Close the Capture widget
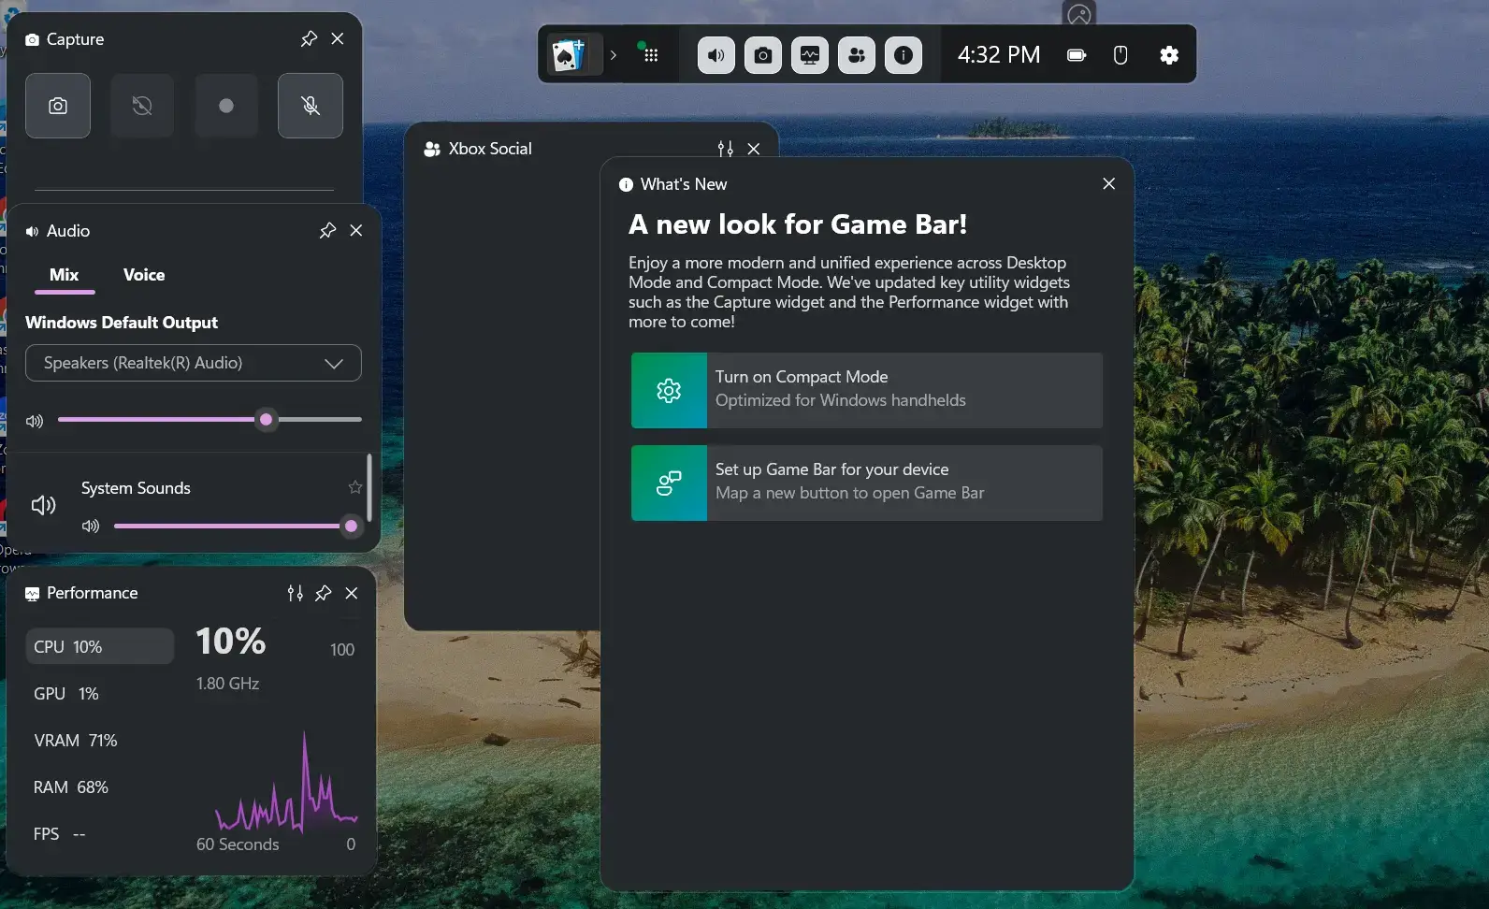 tap(338, 38)
